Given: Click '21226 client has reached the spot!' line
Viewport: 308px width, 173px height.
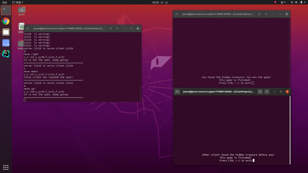Looking at the screenshot, I should [x=49, y=77].
